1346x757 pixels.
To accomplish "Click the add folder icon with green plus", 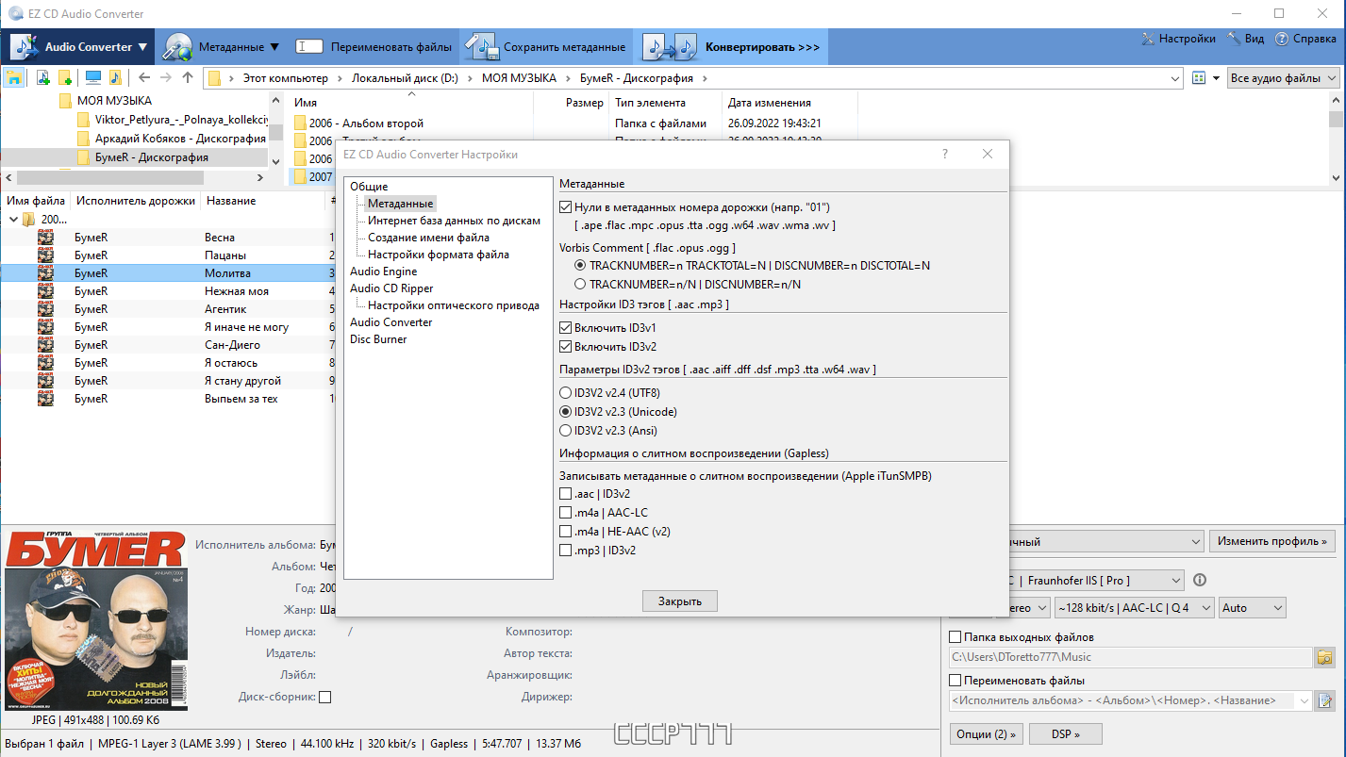I will pyautogui.click(x=65, y=77).
